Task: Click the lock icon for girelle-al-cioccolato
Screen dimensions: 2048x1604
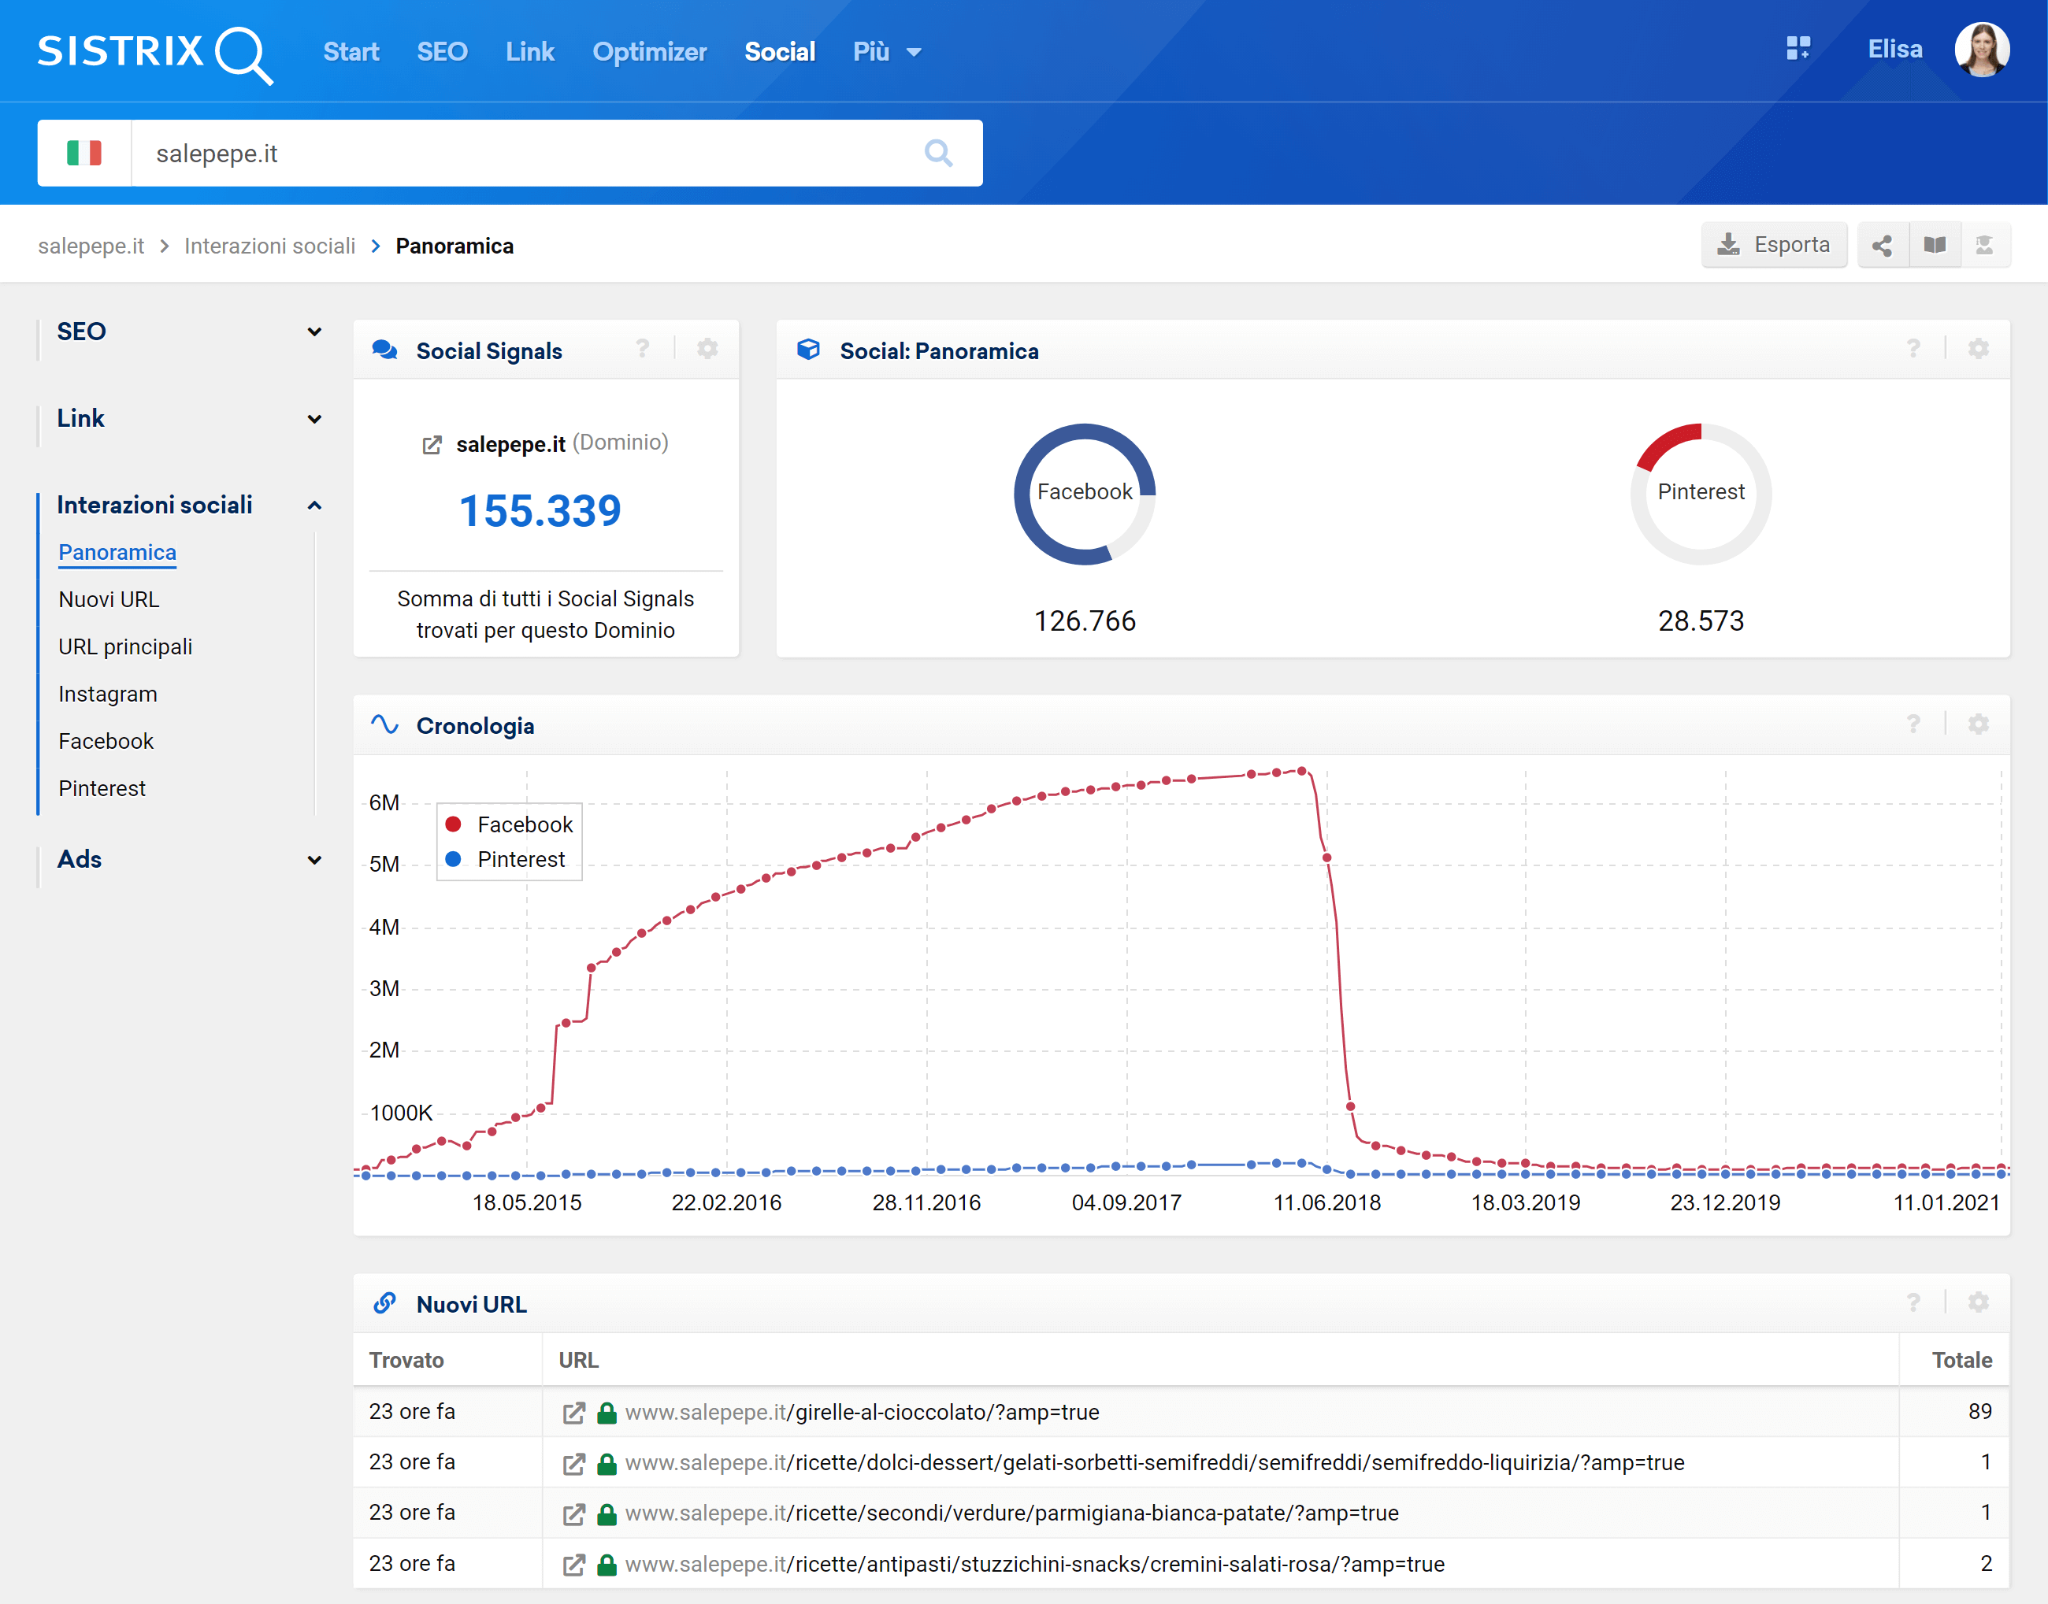Action: (x=608, y=1413)
